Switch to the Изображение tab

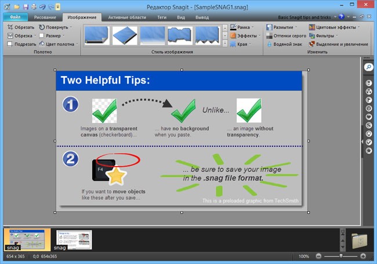[x=82, y=17]
